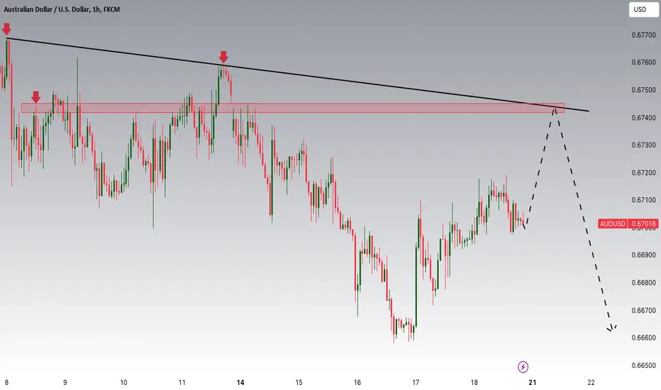
Task: Click date label 17 on time axis
Action: click(416, 382)
